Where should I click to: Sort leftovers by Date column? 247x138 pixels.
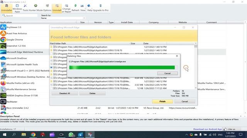[x=155, y=43]
